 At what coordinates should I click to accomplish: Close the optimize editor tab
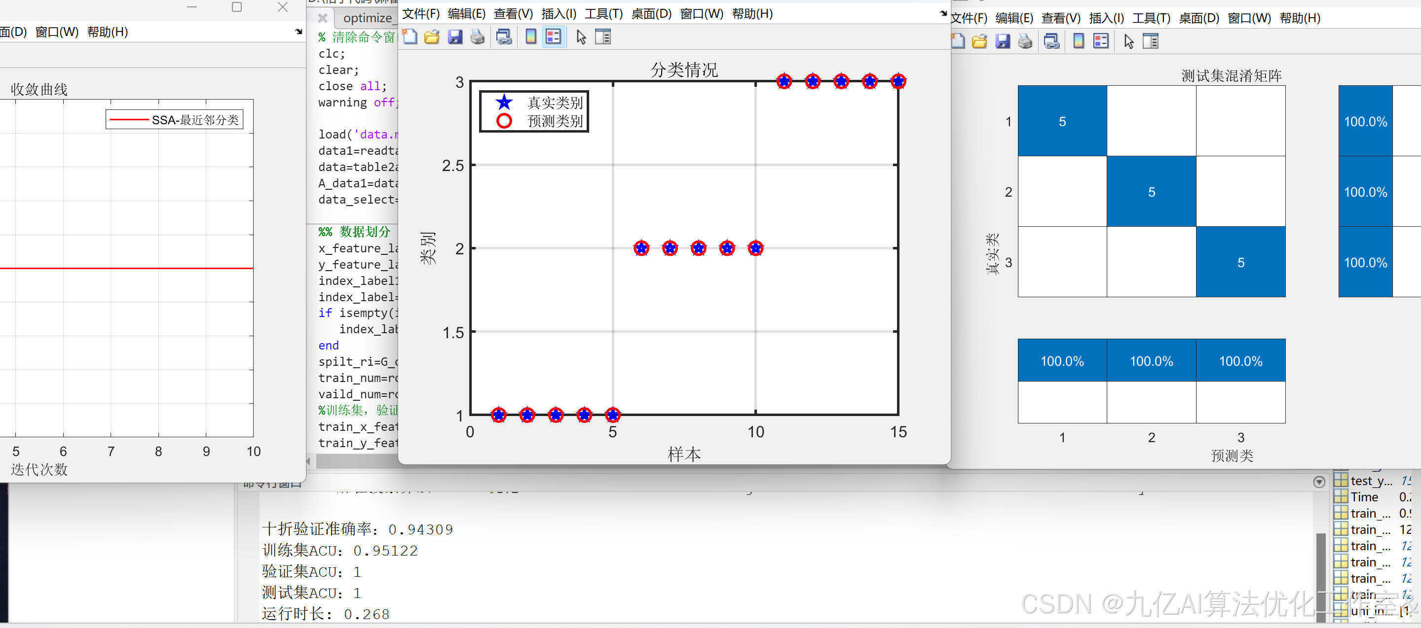click(x=323, y=18)
